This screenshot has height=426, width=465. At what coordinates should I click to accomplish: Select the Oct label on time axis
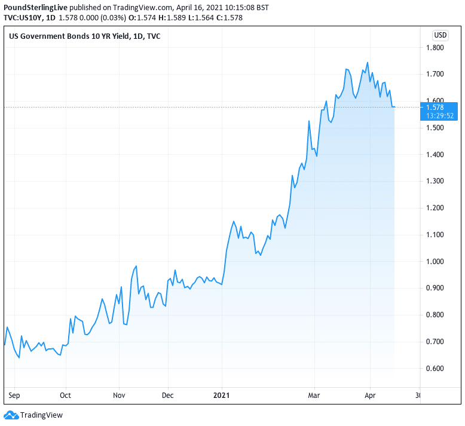[x=65, y=395]
